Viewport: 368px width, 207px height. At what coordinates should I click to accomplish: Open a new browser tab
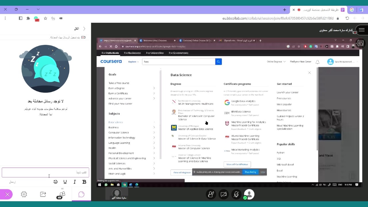pos(285,9)
